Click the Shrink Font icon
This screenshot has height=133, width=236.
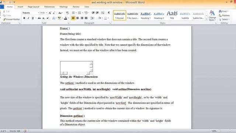coord(54,13)
